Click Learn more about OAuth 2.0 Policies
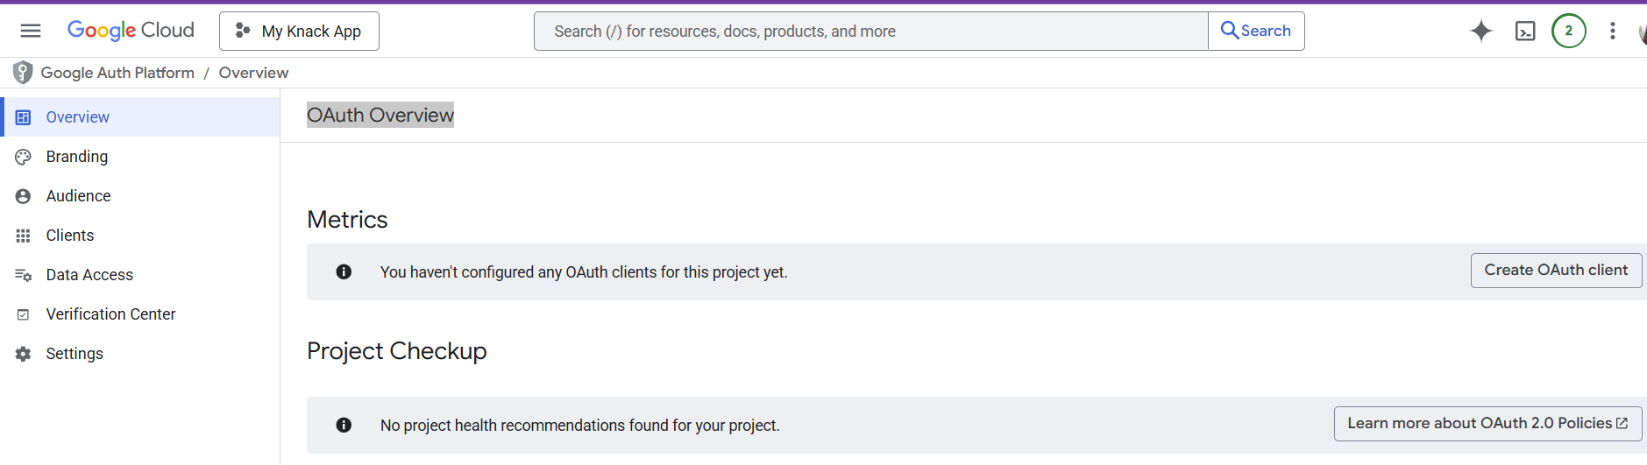Viewport: 1647px width, 465px height. click(1487, 424)
